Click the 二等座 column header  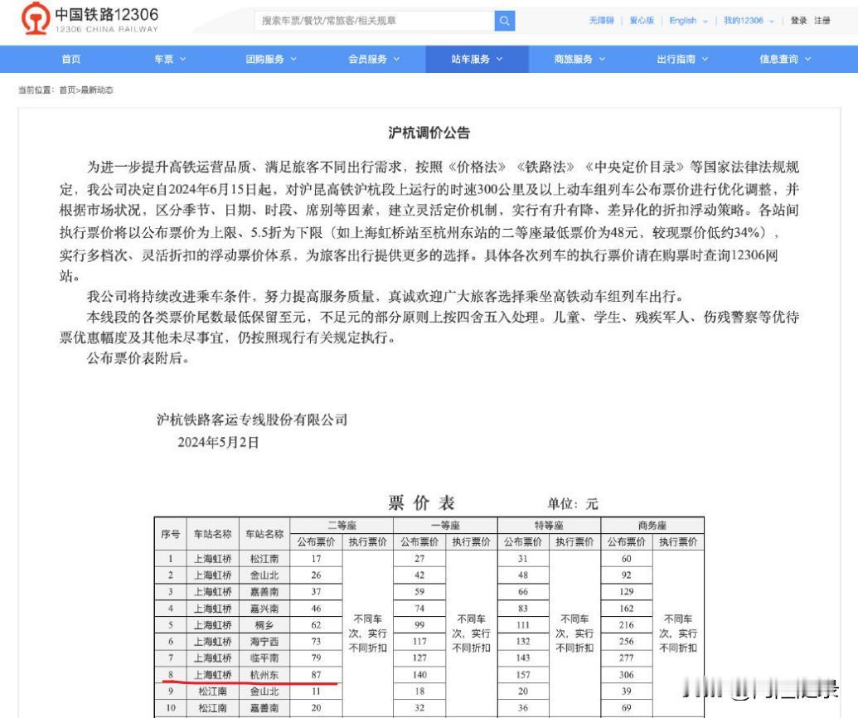pyautogui.click(x=342, y=526)
